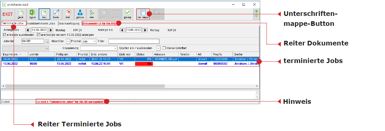Mark job as done with Erledigt
This screenshot has width=385, height=131.
128,14
